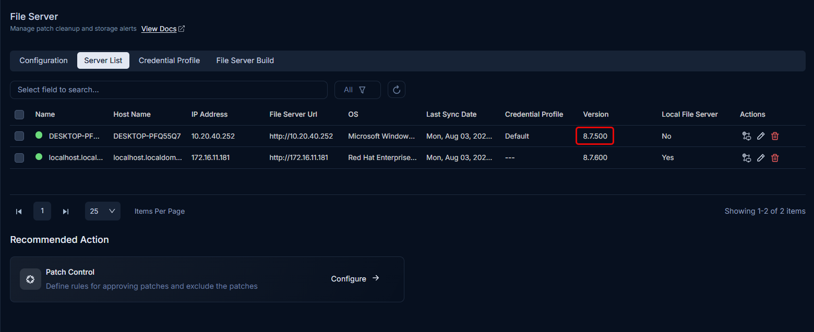
Task: Select the Server List tab
Action: coord(103,60)
